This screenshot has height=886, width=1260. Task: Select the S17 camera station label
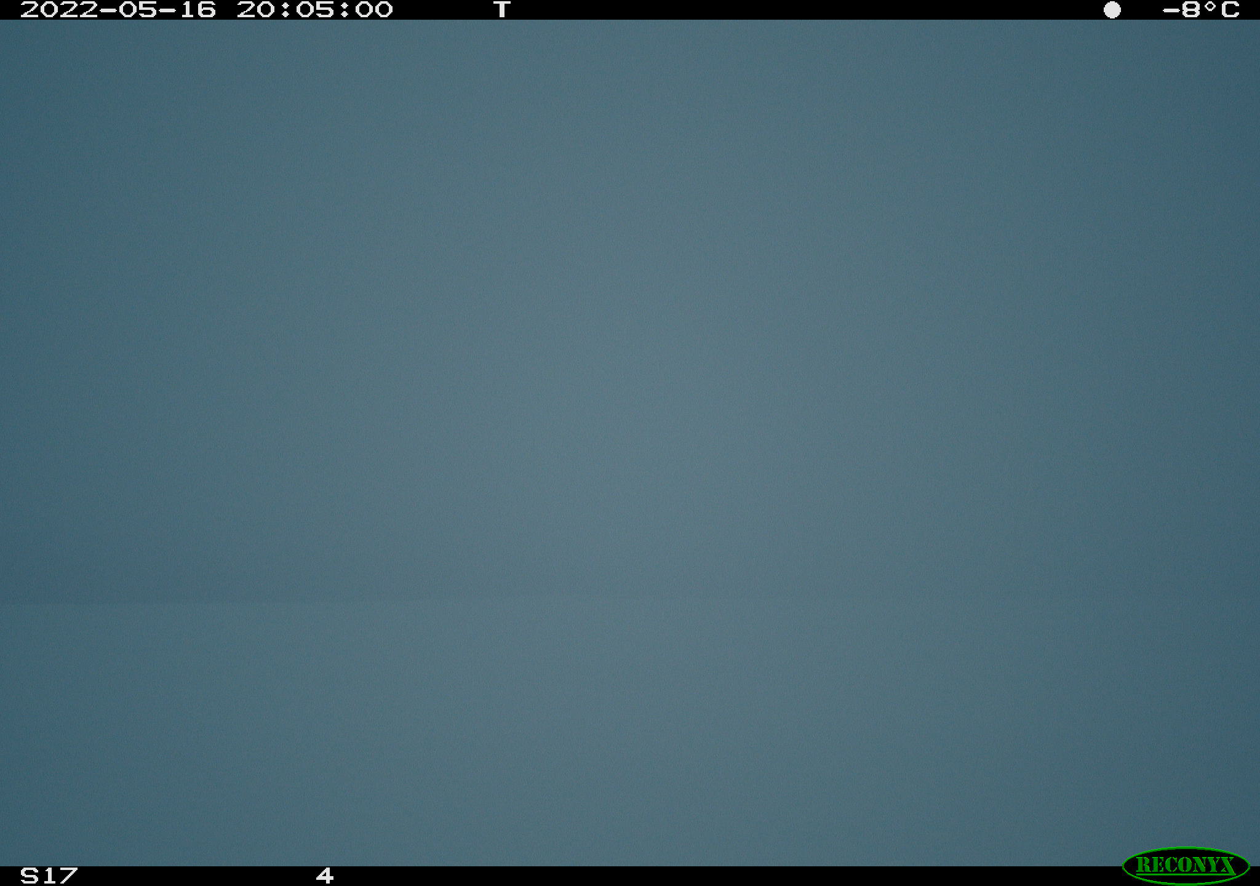point(49,876)
